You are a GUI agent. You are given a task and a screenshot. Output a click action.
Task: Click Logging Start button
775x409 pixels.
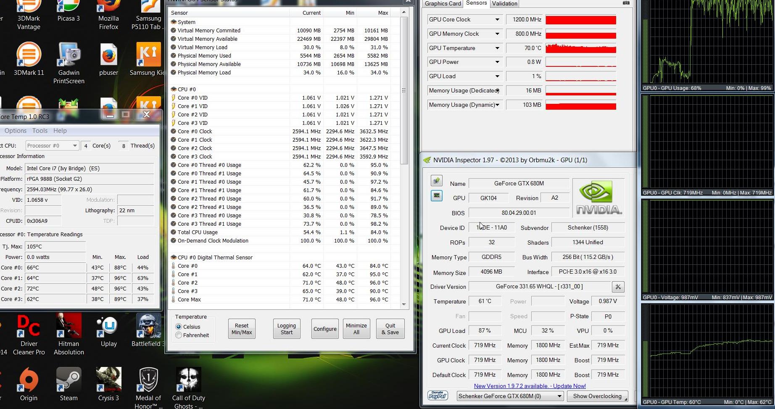287,329
